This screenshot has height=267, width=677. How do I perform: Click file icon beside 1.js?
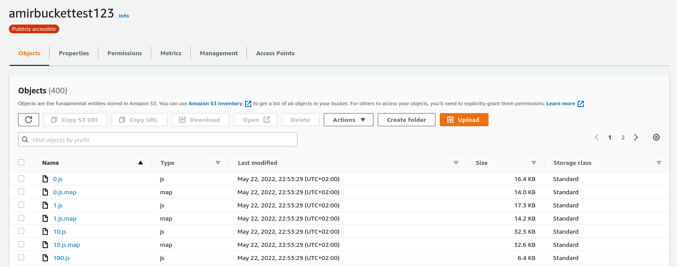pyautogui.click(x=45, y=205)
